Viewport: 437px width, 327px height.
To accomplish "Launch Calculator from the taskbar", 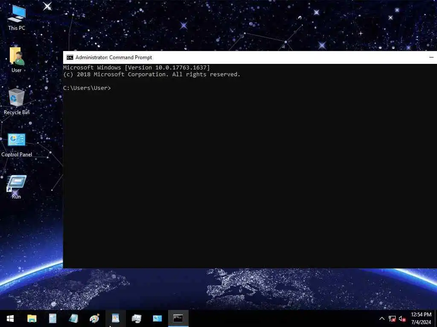I will tap(52, 318).
